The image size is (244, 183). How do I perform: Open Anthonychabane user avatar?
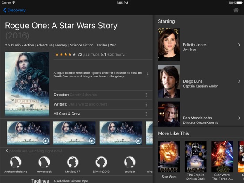[15, 162]
